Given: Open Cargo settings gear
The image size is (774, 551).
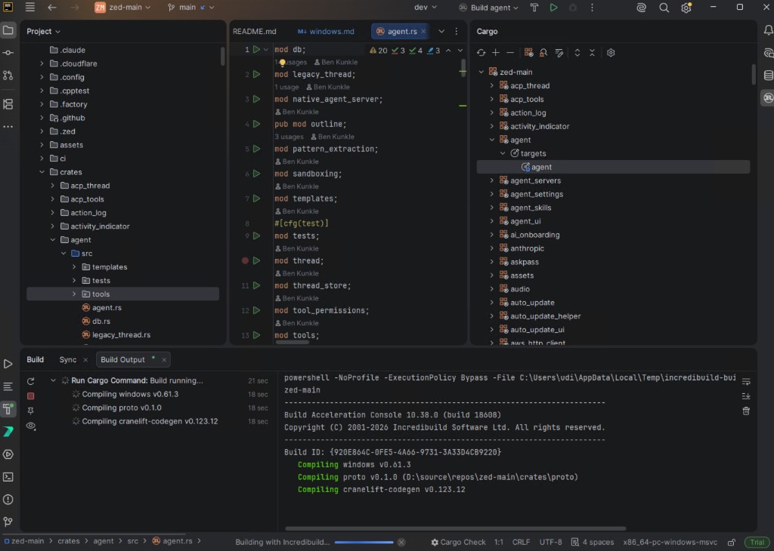Looking at the screenshot, I should (x=611, y=53).
